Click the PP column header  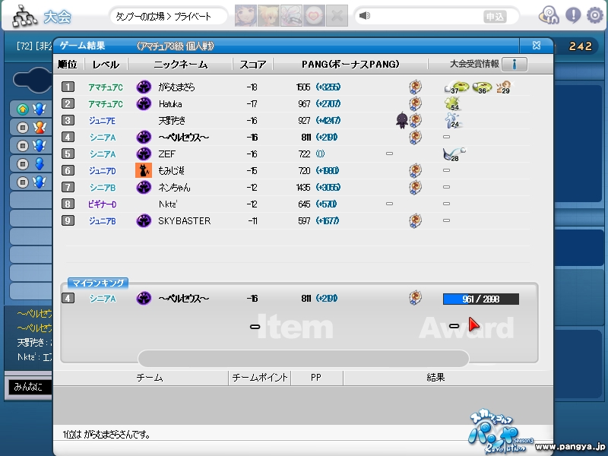[316, 378]
